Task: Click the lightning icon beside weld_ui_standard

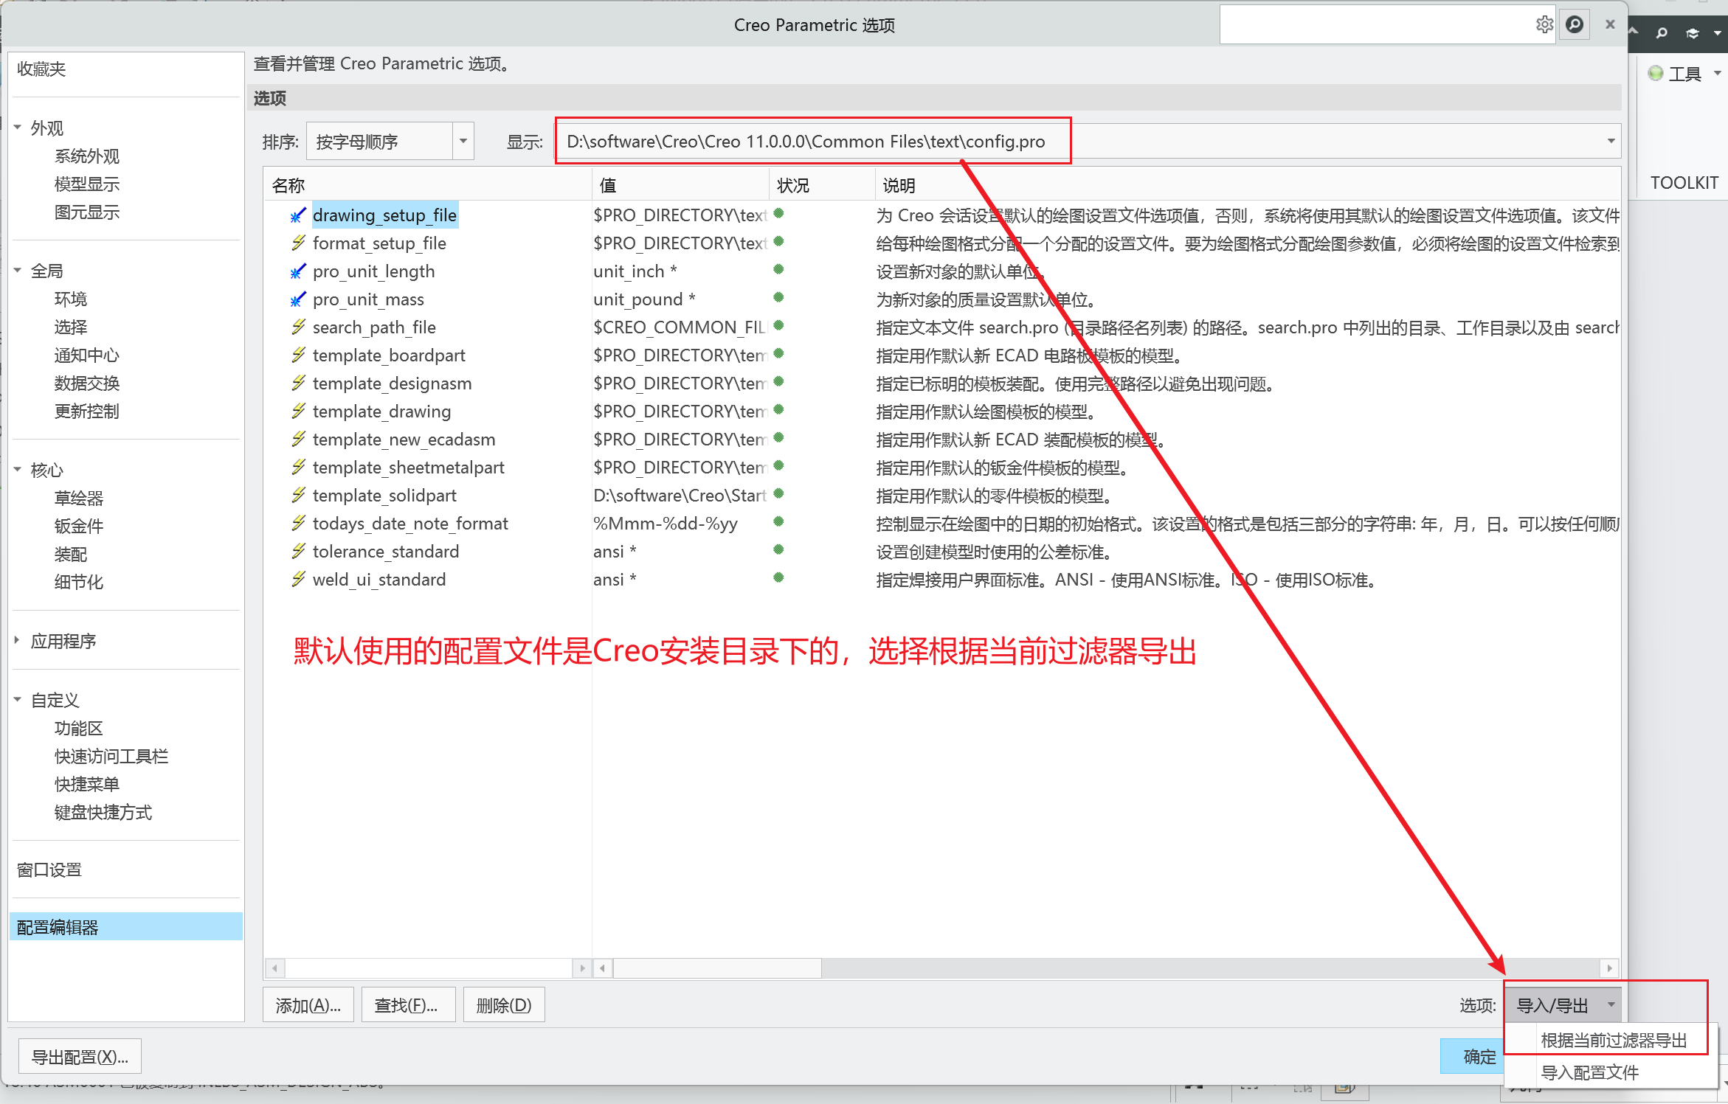Action: coord(298,580)
